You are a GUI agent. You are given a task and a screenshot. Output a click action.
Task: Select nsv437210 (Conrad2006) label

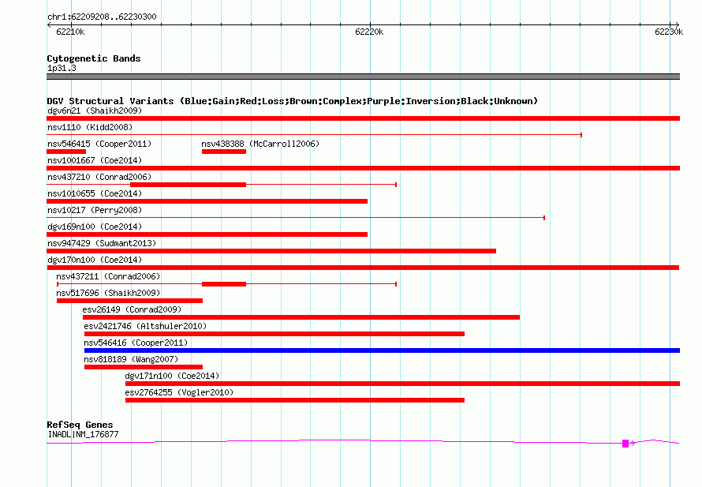point(99,177)
